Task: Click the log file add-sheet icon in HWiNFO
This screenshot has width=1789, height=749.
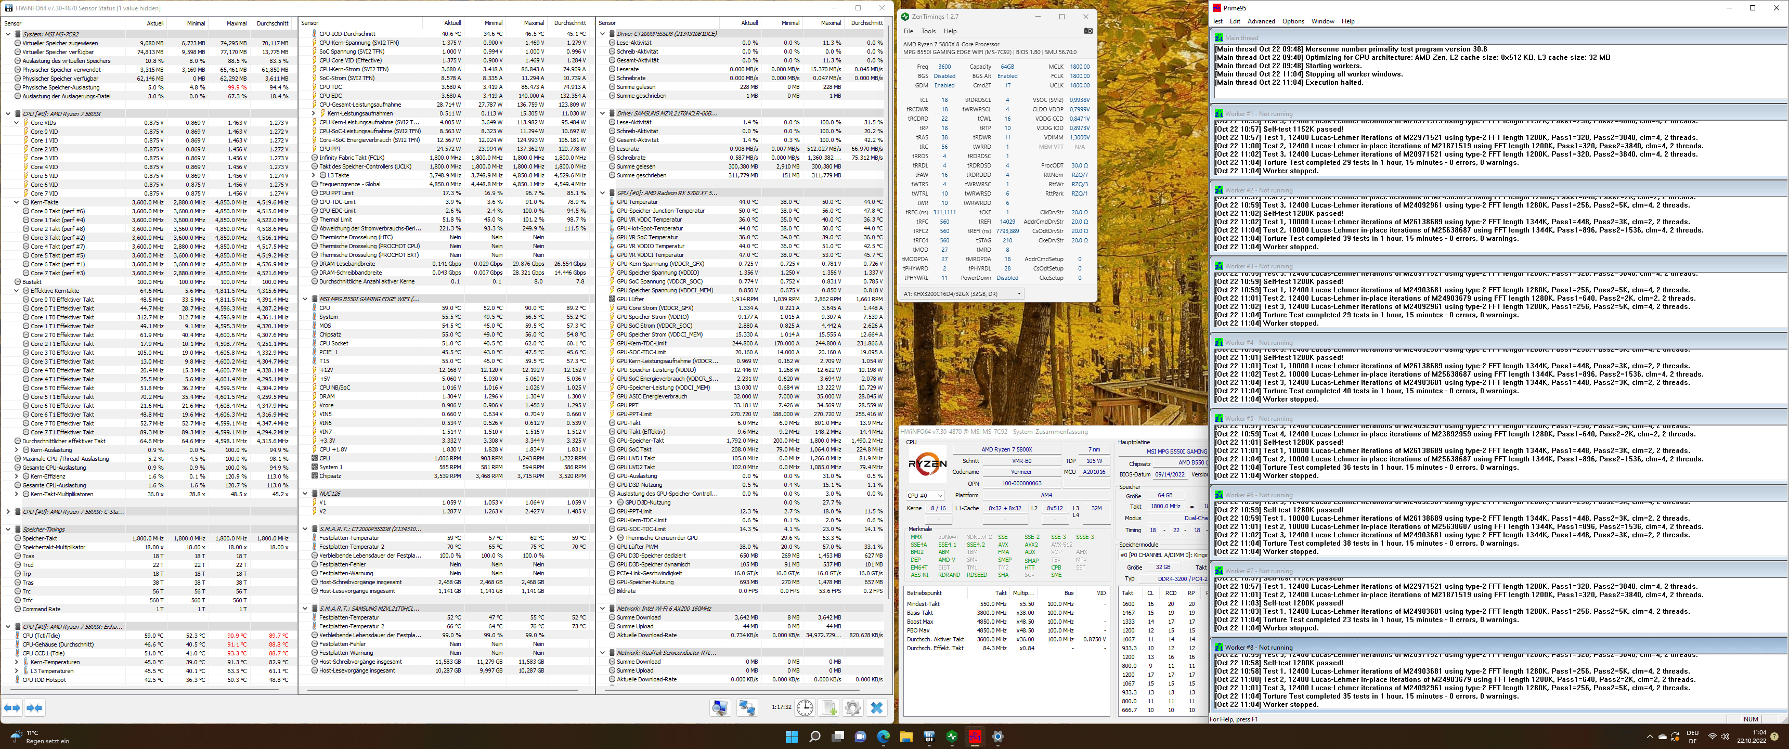Action: [829, 708]
